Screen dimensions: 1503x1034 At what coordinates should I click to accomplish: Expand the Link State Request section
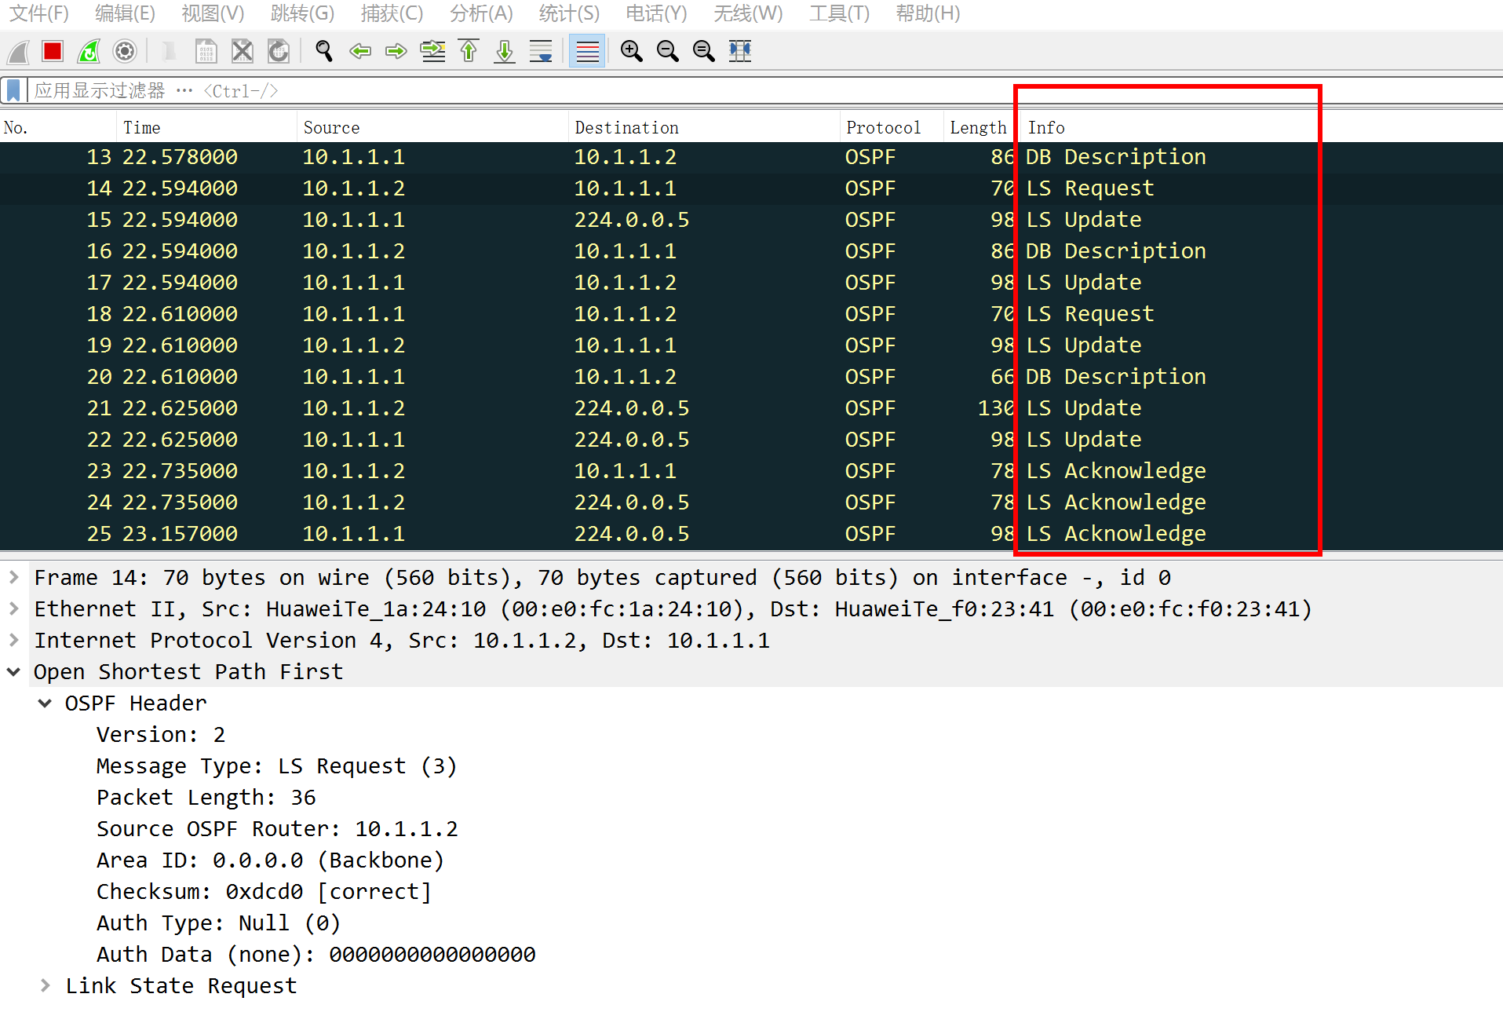[x=46, y=985]
